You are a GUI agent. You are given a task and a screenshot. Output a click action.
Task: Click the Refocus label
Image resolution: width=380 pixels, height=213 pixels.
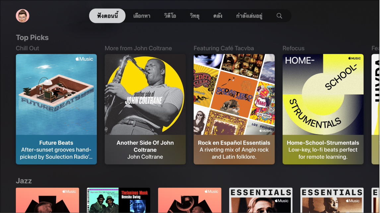(x=293, y=48)
